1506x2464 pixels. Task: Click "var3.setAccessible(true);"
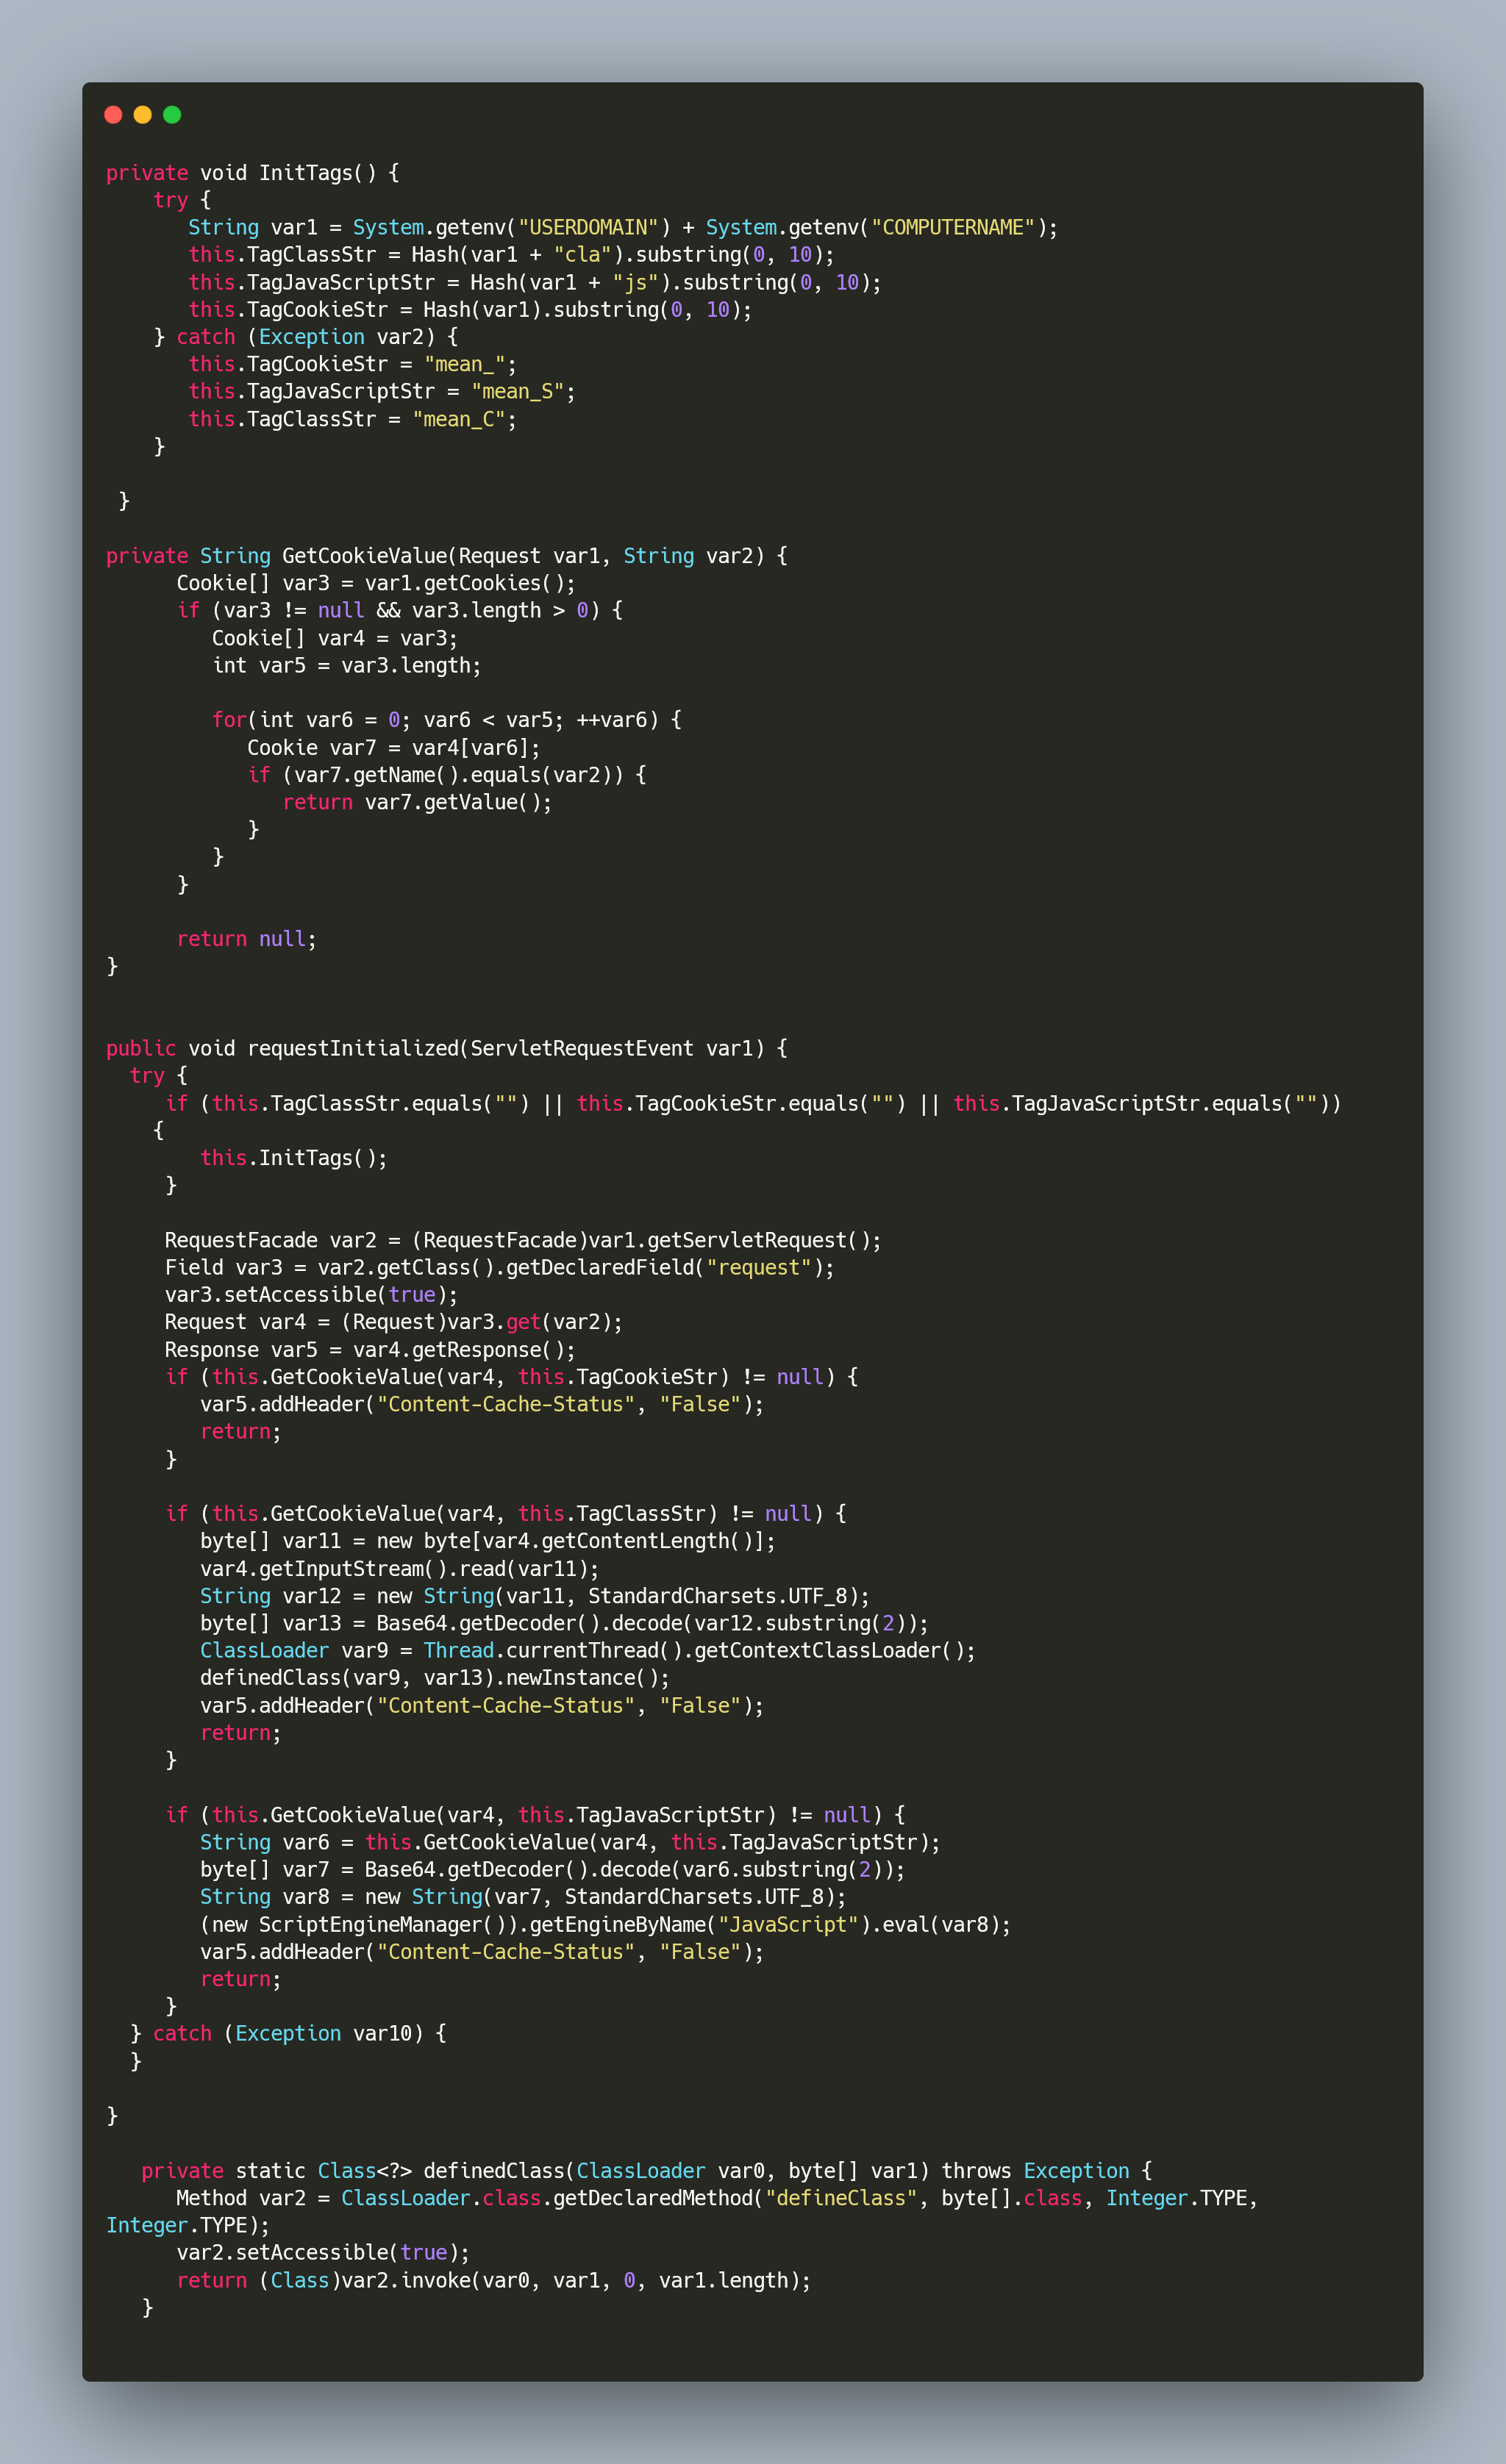coord(313,1295)
